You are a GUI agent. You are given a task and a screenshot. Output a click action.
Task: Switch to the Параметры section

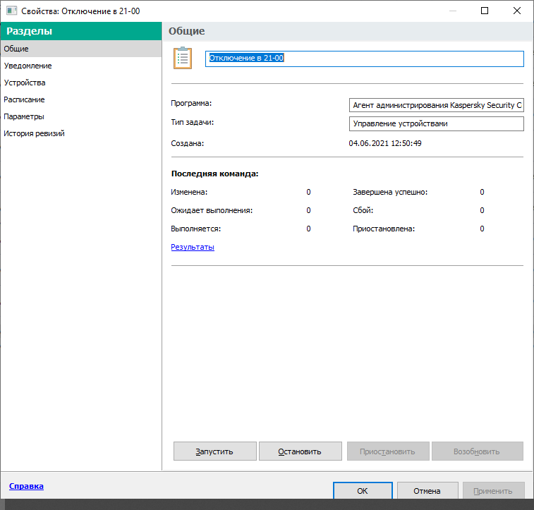24,116
